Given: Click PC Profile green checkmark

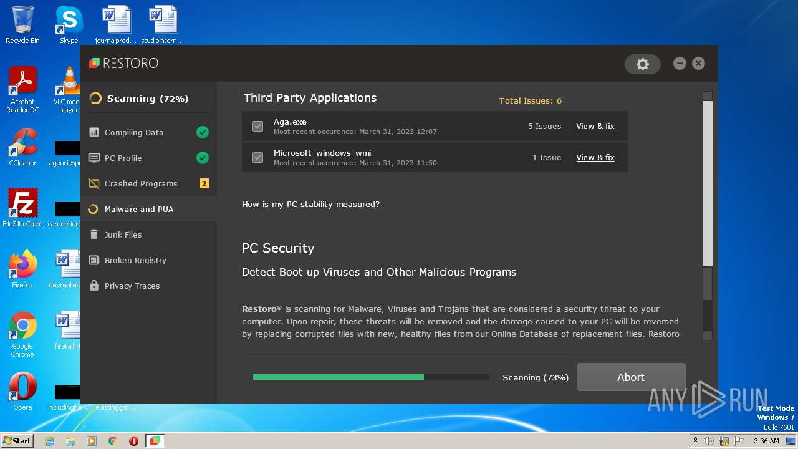Looking at the screenshot, I should coord(203,158).
